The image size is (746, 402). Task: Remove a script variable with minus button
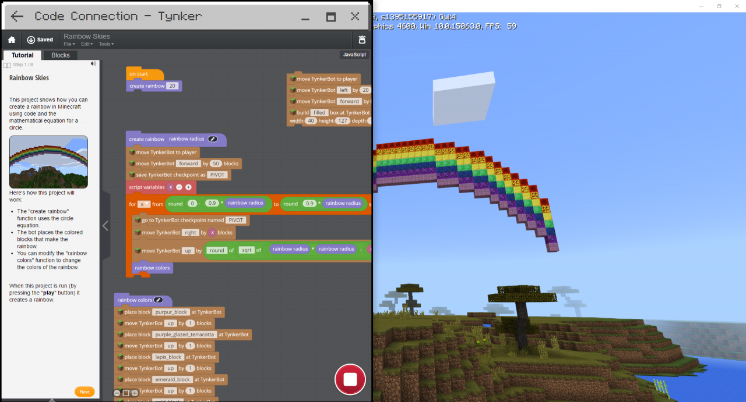click(x=179, y=187)
